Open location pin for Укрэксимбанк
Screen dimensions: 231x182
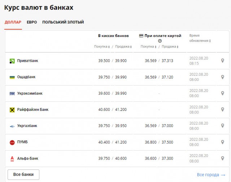coord(223,93)
